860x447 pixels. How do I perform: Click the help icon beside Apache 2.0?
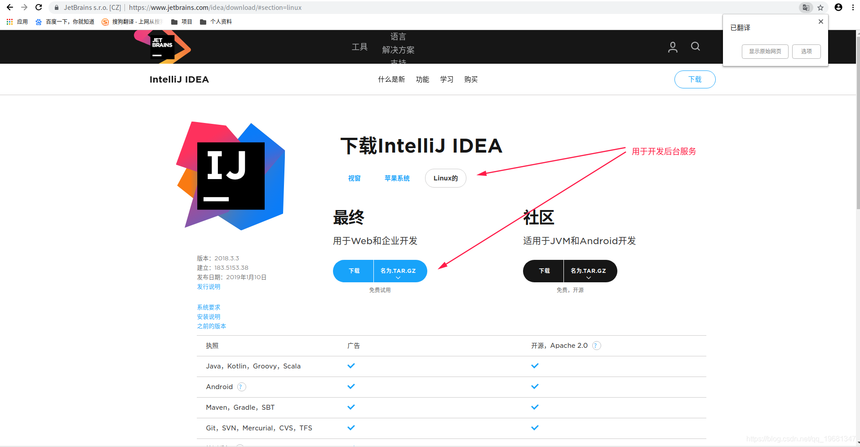(596, 346)
